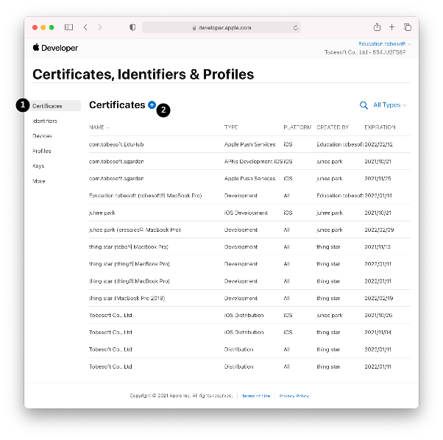Open the Privacy Policy link
Viewport: 443px width, 440px height.
[294, 396]
